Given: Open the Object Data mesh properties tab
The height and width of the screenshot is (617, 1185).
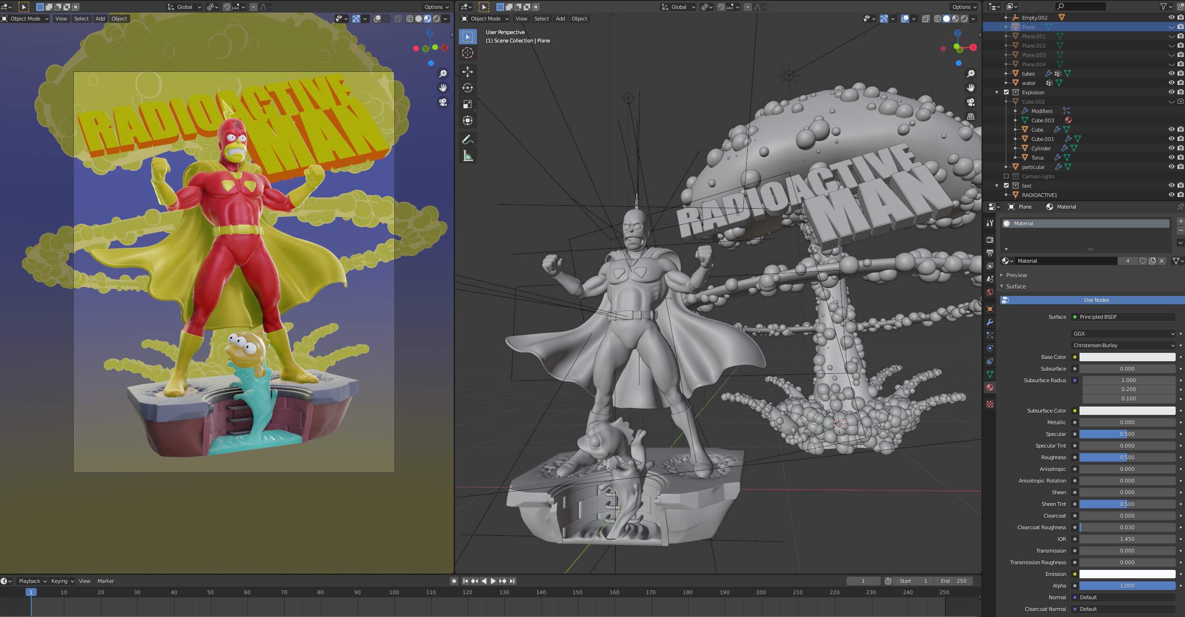Looking at the screenshot, I should pyautogui.click(x=990, y=374).
